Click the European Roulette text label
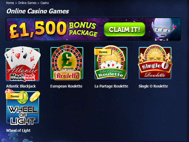 pyautogui.click(x=66, y=86)
